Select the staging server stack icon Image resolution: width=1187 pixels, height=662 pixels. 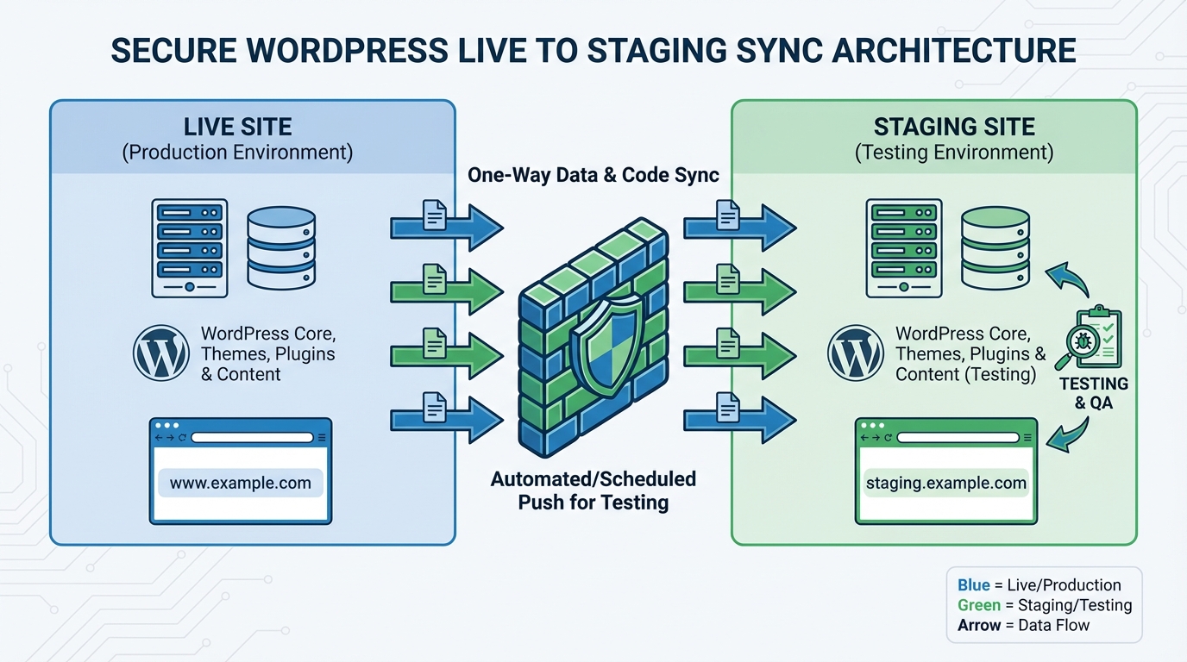pyautogui.click(x=903, y=248)
